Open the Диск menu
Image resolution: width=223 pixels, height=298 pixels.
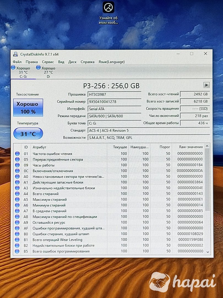click(72, 62)
